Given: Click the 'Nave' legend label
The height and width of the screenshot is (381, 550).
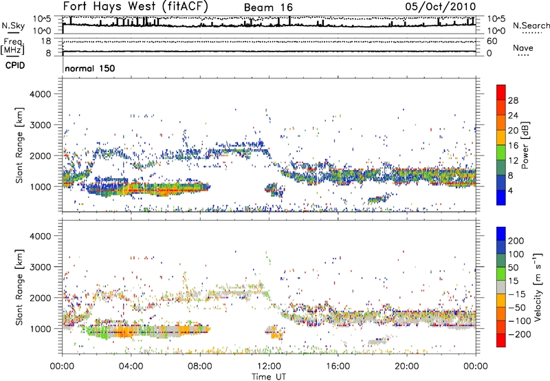Looking at the screenshot, I should click(523, 48).
